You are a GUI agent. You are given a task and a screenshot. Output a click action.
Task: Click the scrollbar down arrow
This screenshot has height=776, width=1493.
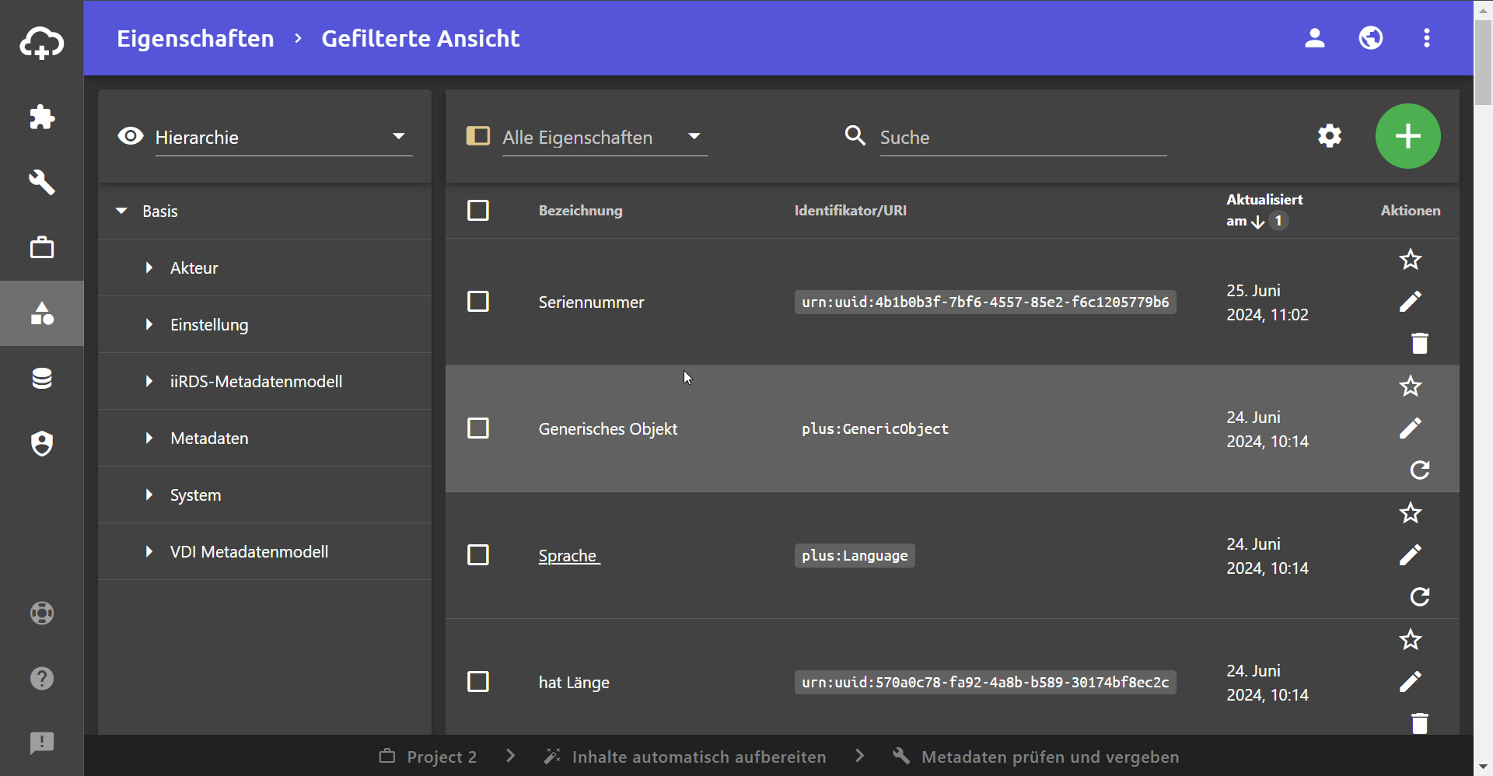[x=1483, y=767]
